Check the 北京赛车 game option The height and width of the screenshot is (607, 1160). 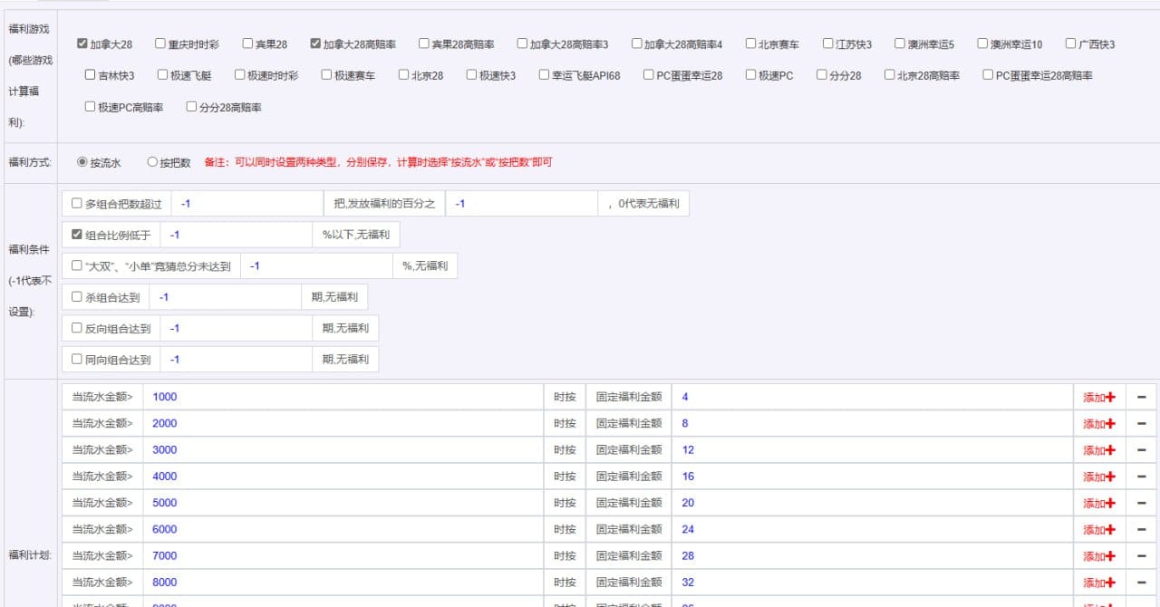click(x=750, y=43)
